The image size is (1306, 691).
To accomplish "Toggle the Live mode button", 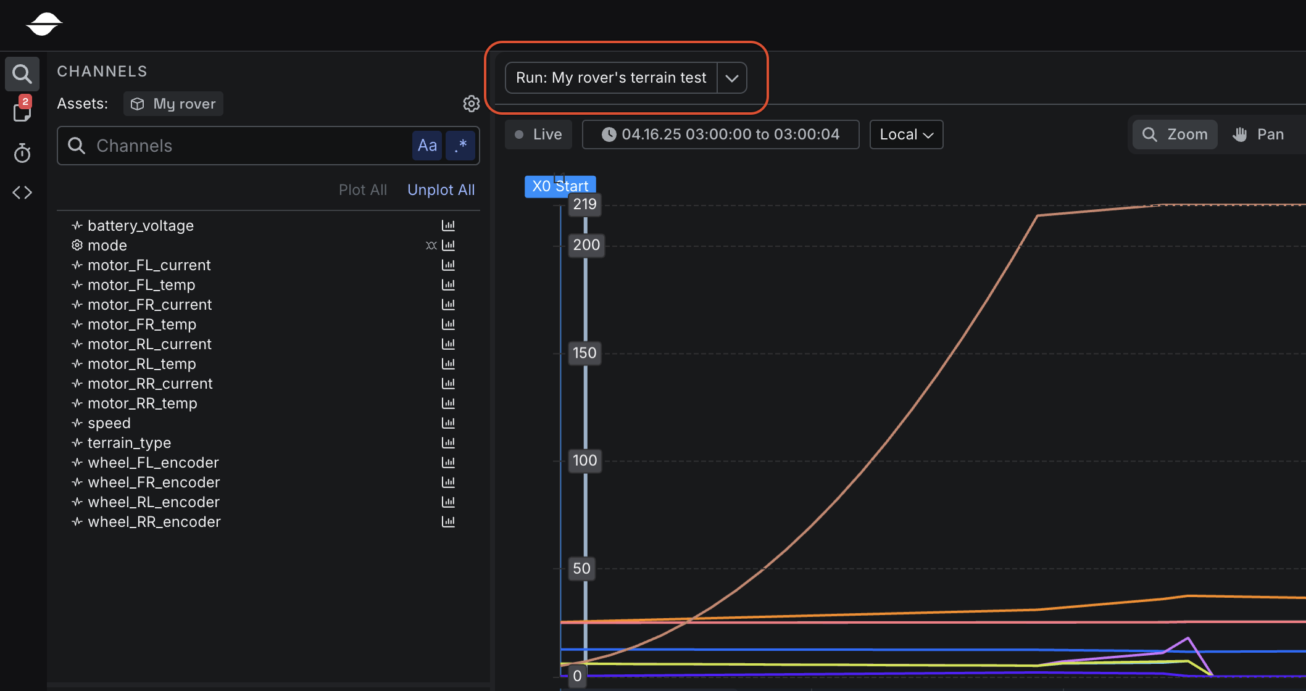I will tap(538, 134).
